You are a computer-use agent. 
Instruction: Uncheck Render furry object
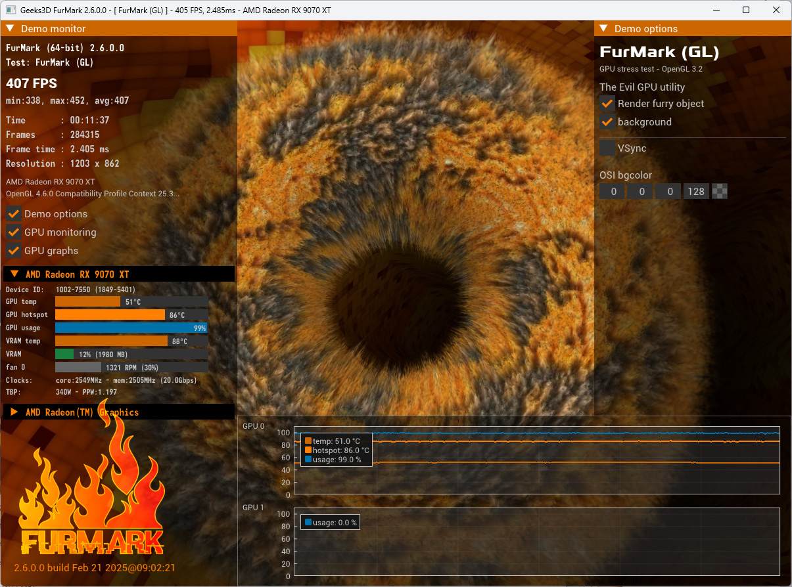607,103
